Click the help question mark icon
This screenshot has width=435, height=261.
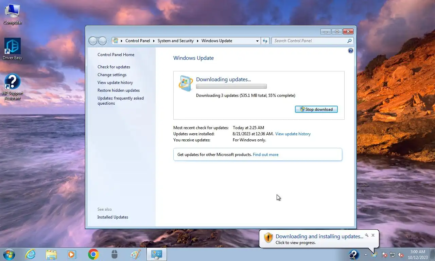coord(351,51)
